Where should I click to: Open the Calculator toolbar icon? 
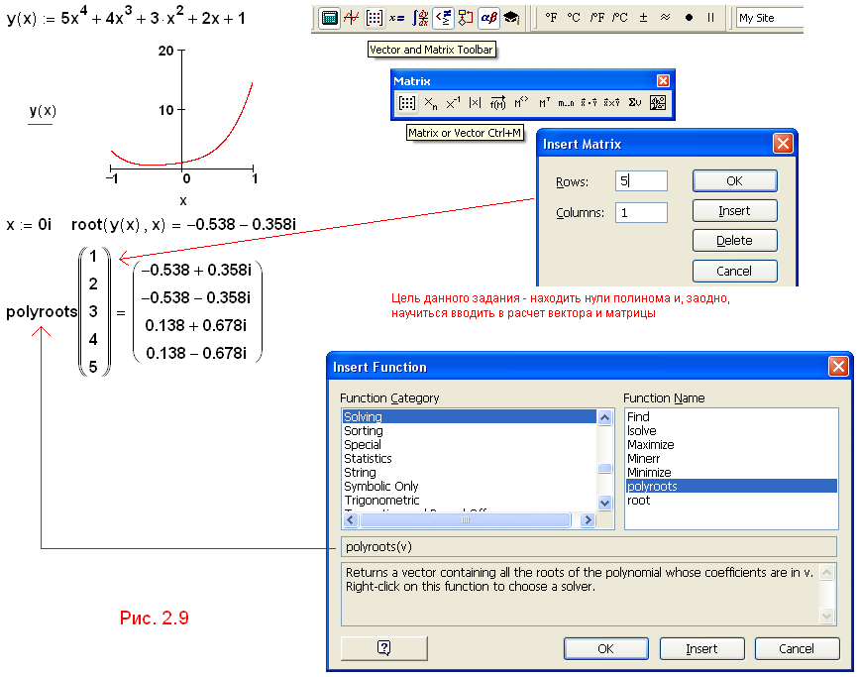pyautogui.click(x=329, y=18)
